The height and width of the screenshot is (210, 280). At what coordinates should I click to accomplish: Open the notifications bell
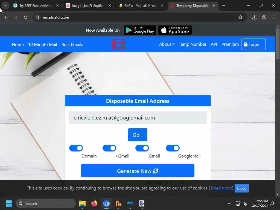coord(273,203)
